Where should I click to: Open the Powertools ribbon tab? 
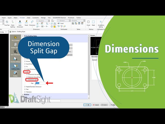tap(71, 18)
